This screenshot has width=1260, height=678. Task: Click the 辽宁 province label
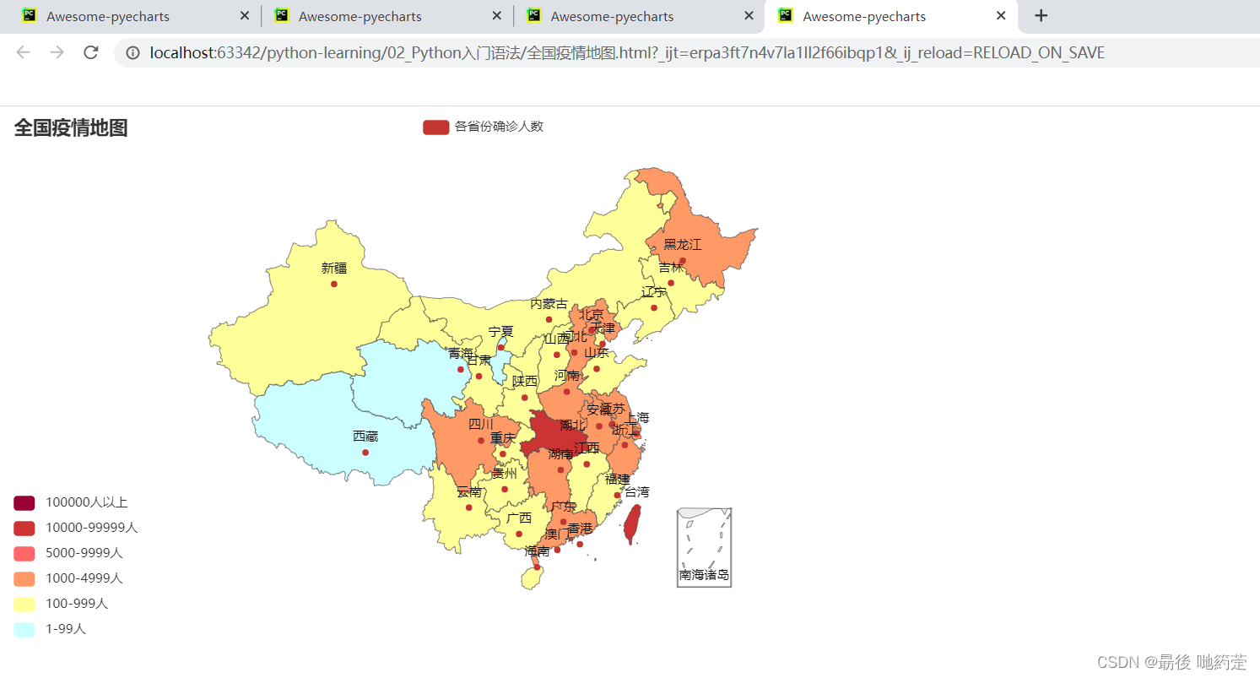pyautogui.click(x=654, y=292)
